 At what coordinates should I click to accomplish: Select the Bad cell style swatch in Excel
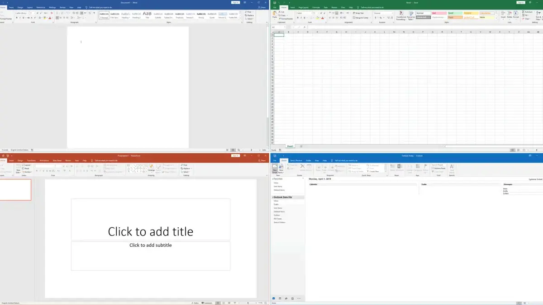coord(438,13)
